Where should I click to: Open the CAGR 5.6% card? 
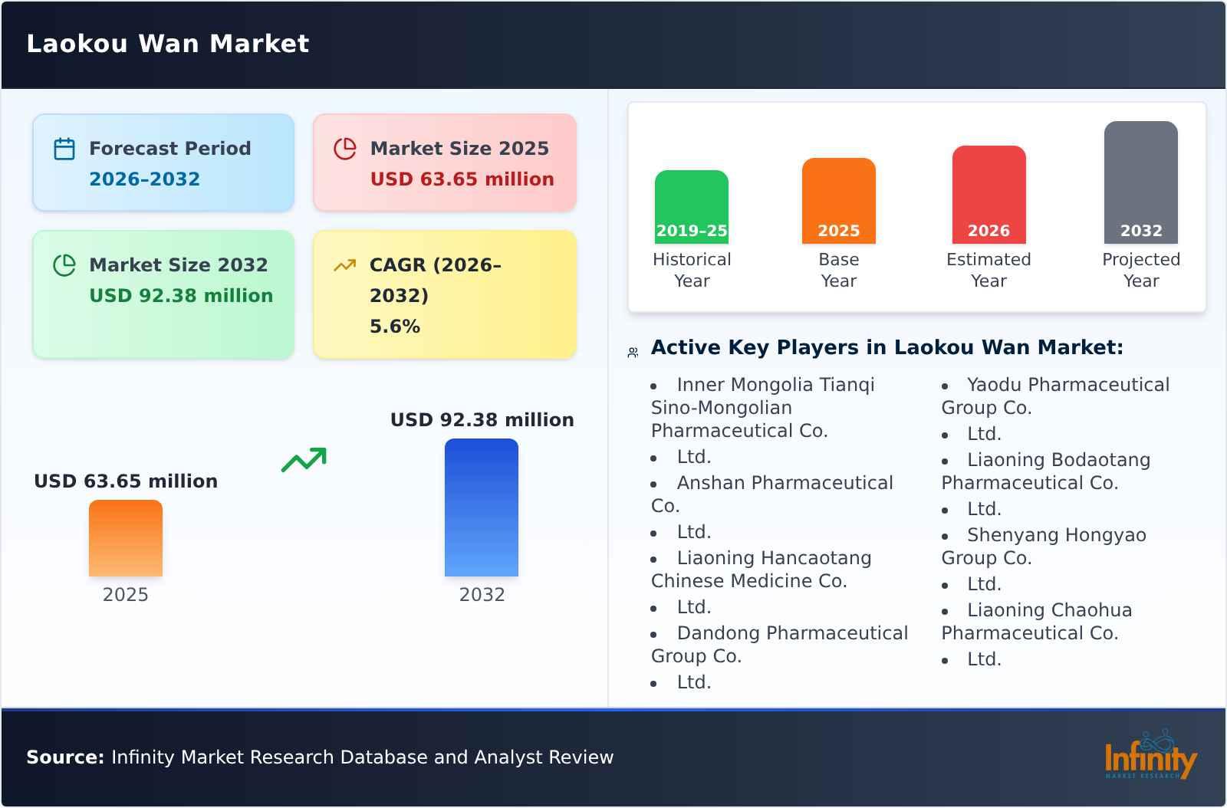pyautogui.click(x=445, y=294)
